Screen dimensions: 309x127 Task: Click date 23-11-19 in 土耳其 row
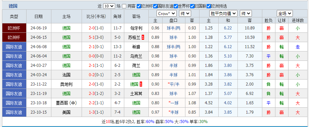tap(39, 94)
